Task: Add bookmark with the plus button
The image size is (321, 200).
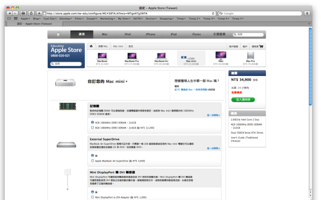Action: click(39, 13)
